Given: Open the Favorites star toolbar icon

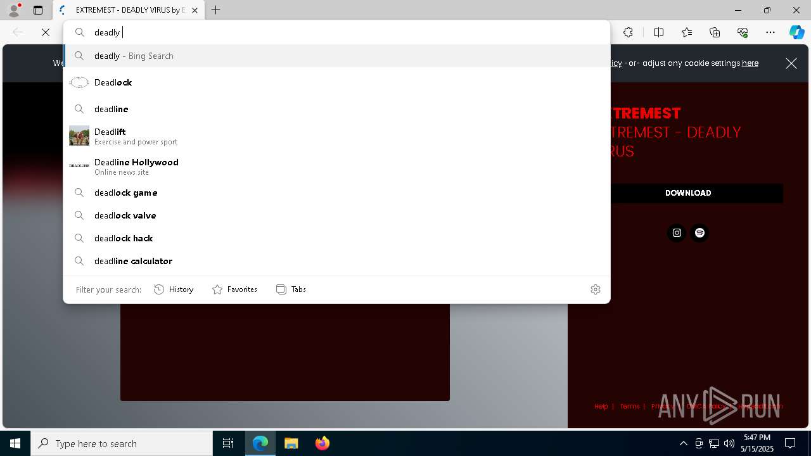Looking at the screenshot, I should [687, 32].
